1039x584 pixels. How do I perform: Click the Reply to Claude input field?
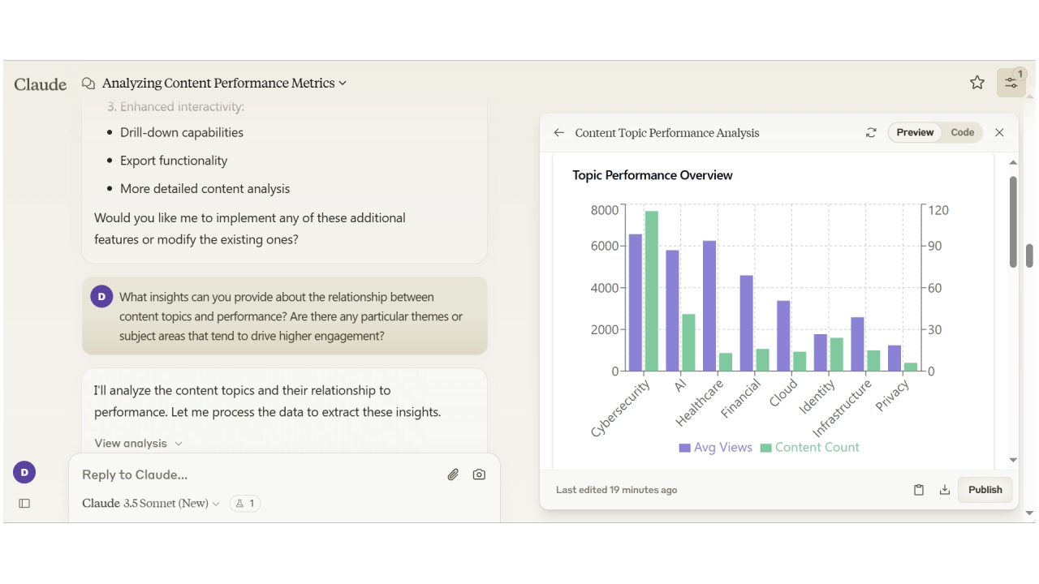[x=244, y=474]
